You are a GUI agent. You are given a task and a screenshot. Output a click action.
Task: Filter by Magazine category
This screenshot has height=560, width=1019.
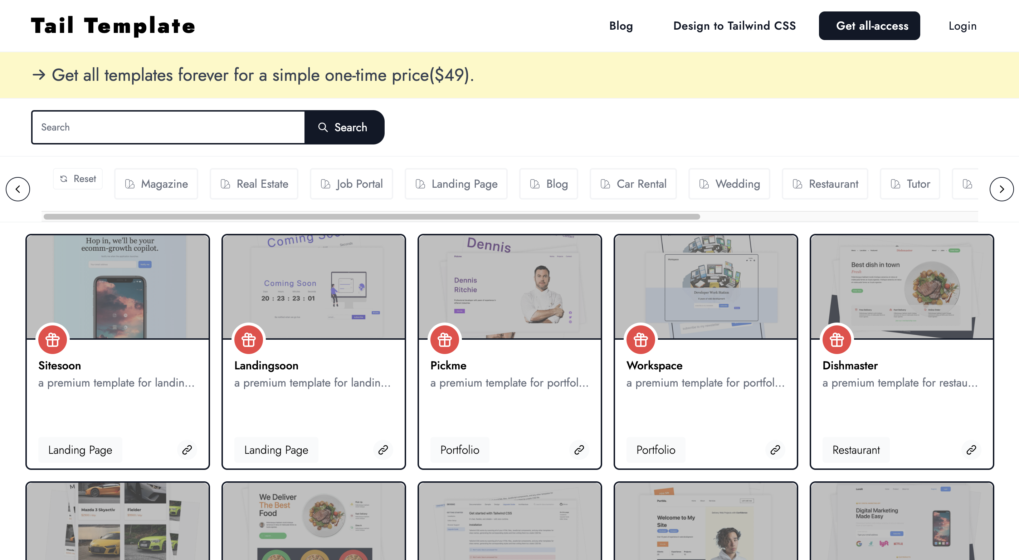[156, 184]
